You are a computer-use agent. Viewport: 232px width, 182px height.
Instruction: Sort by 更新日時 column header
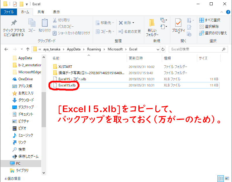[136, 58]
